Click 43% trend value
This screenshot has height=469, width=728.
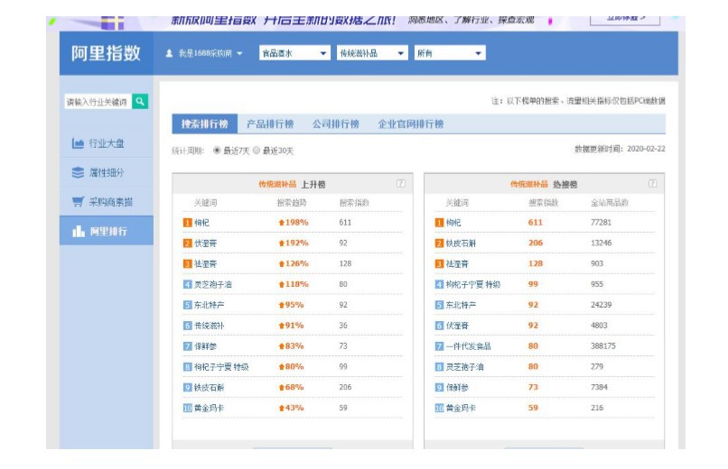click(x=294, y=408)
